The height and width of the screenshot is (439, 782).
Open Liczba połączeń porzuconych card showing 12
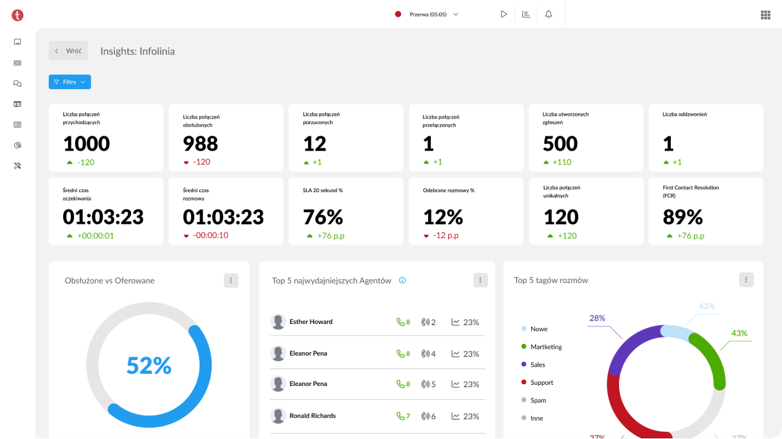click(346, 138)
